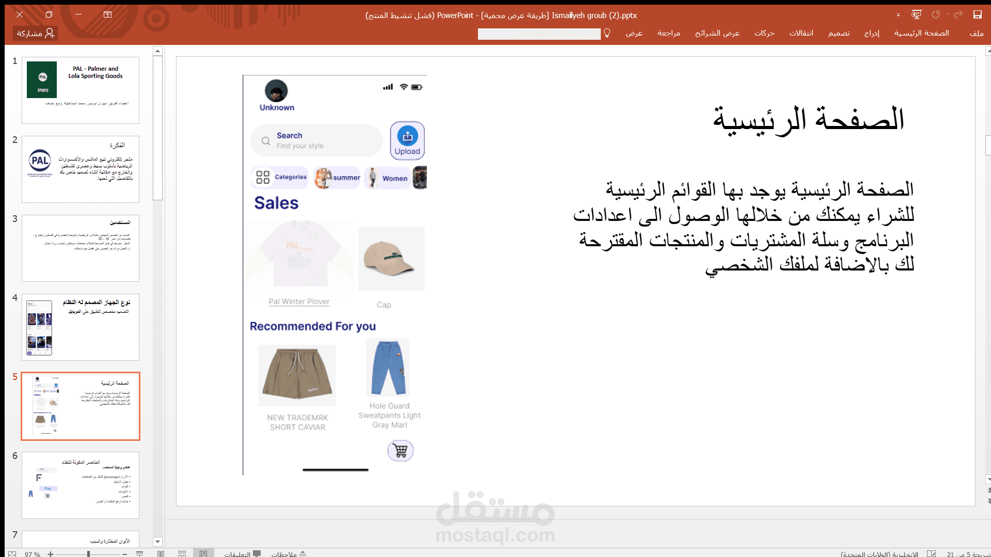This screenshot has width=991, height=557.
Task: Open the Customize Quick Access Toolbar dropdown
Action: coord(898,15)
